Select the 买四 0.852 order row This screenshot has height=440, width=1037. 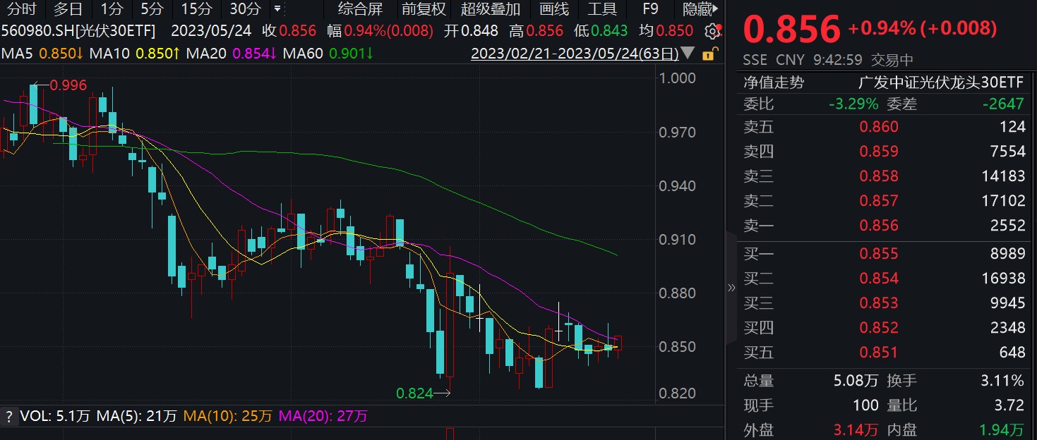pyautogui.click(x=883, y=328)
